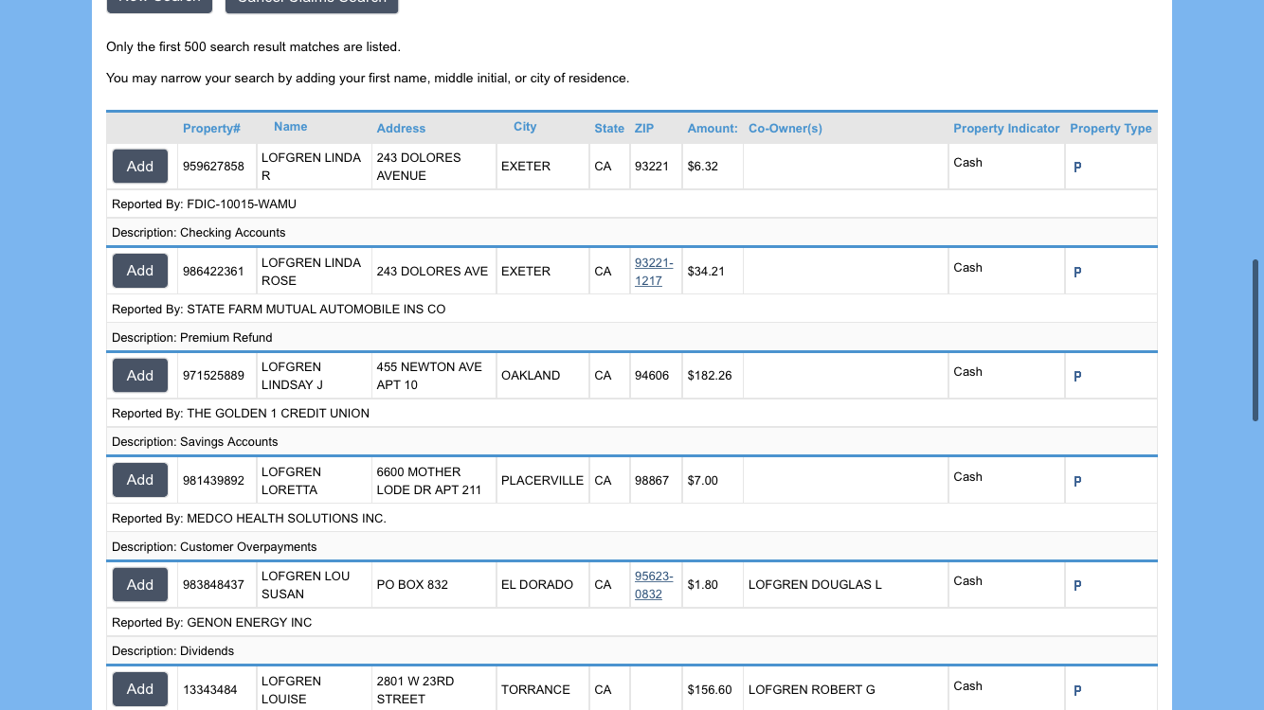Select Reported By: GENON ENERGY INC
The width and height of the screenshot is (1264, 710).
[x=211, y=623]
